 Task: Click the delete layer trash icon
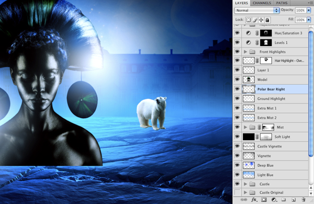(303, 200)
